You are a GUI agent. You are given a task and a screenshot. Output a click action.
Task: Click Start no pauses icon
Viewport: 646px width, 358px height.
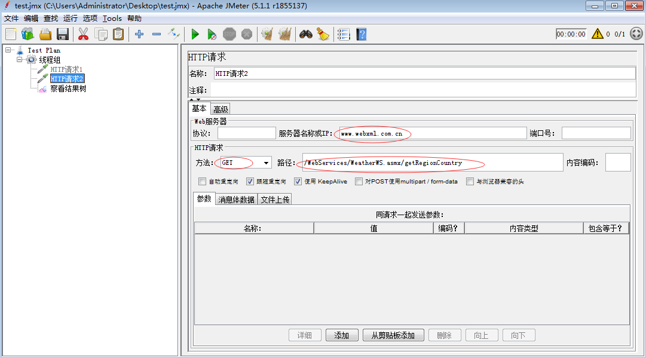click(x=212, y=34)
